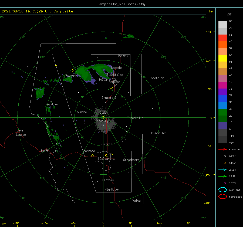Click the RedDeer city label
The width and height of the screenshot is (243, 227).
point(114,82)
